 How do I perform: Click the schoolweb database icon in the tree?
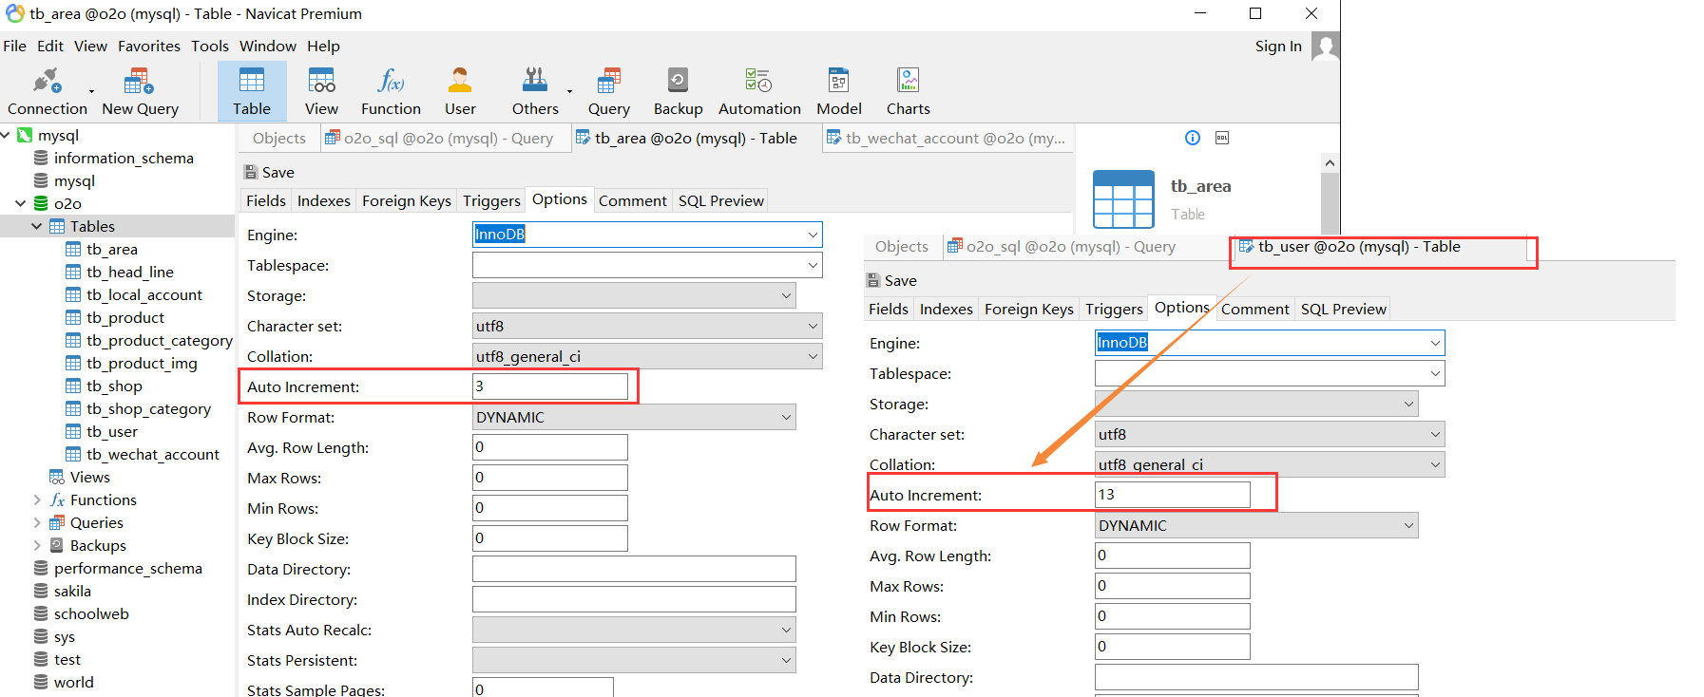tap(41, 613)
